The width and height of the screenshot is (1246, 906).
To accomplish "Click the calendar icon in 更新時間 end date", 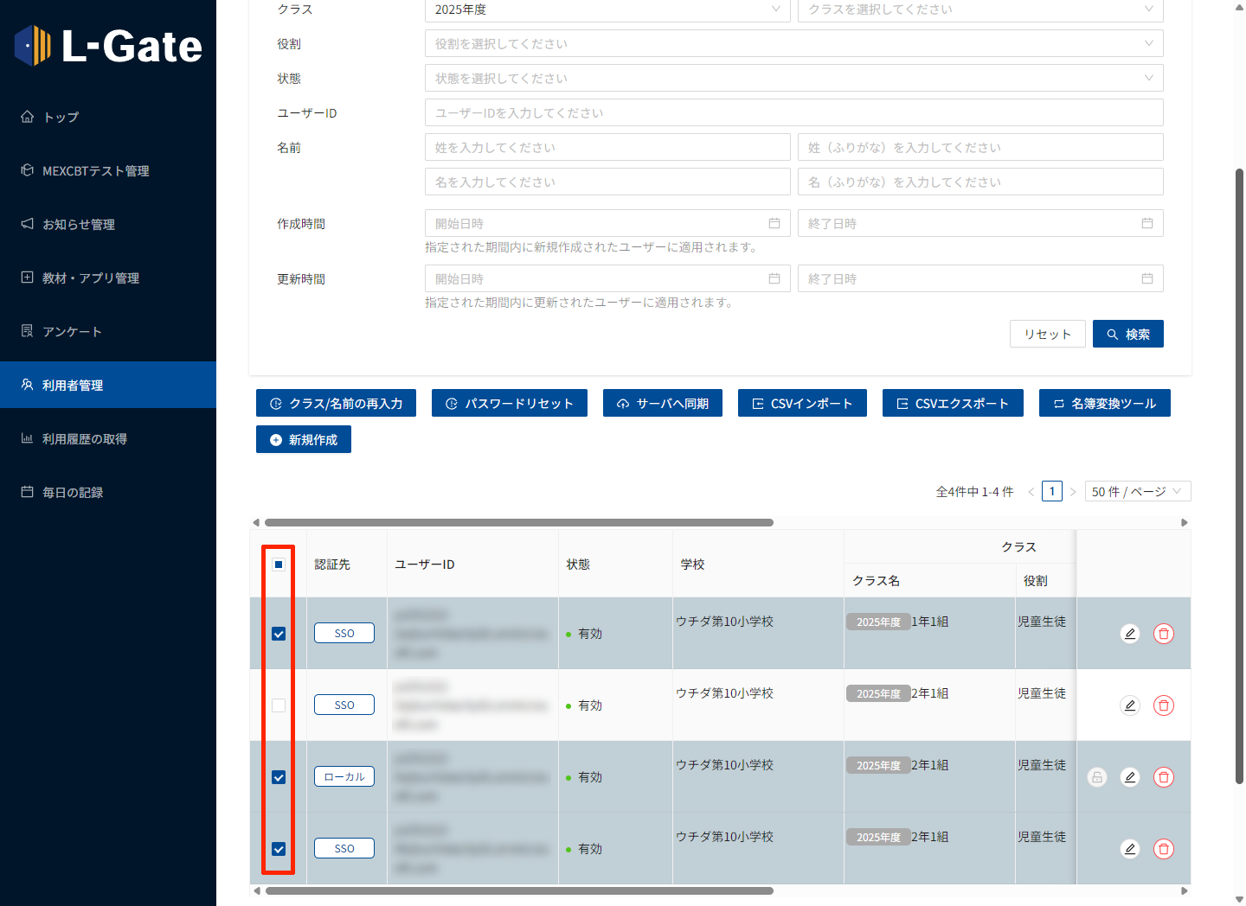I will point(1146,279).
